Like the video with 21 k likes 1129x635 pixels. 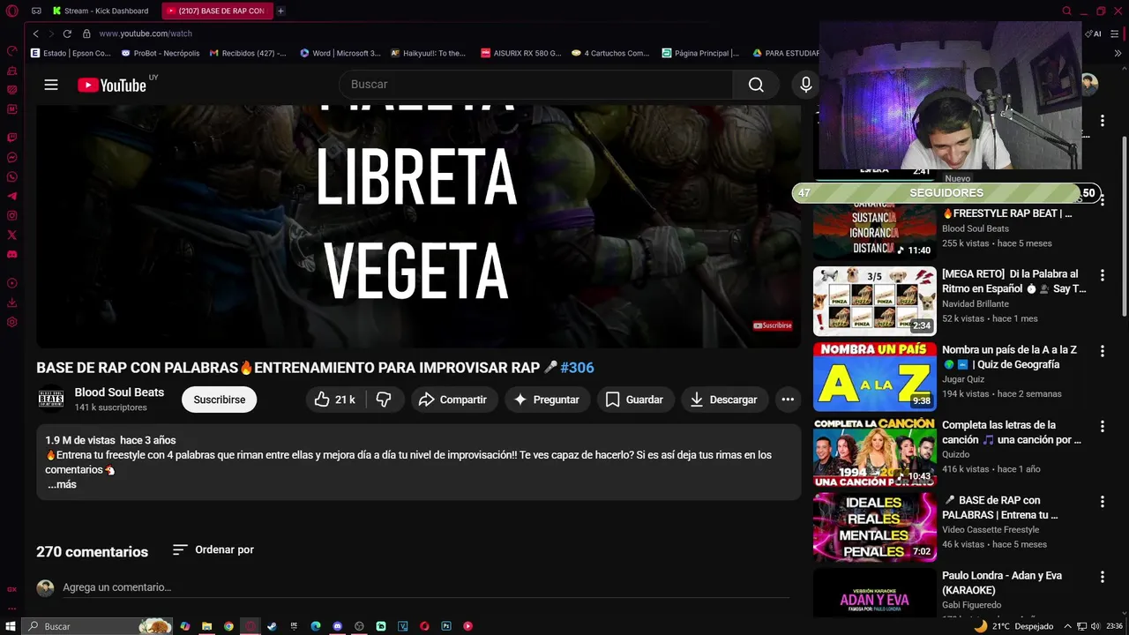334,400
